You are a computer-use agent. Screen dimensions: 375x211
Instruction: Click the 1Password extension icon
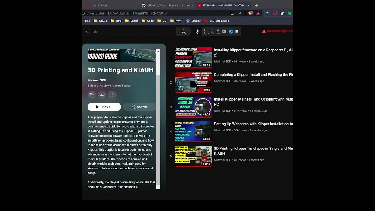(282, 13)
